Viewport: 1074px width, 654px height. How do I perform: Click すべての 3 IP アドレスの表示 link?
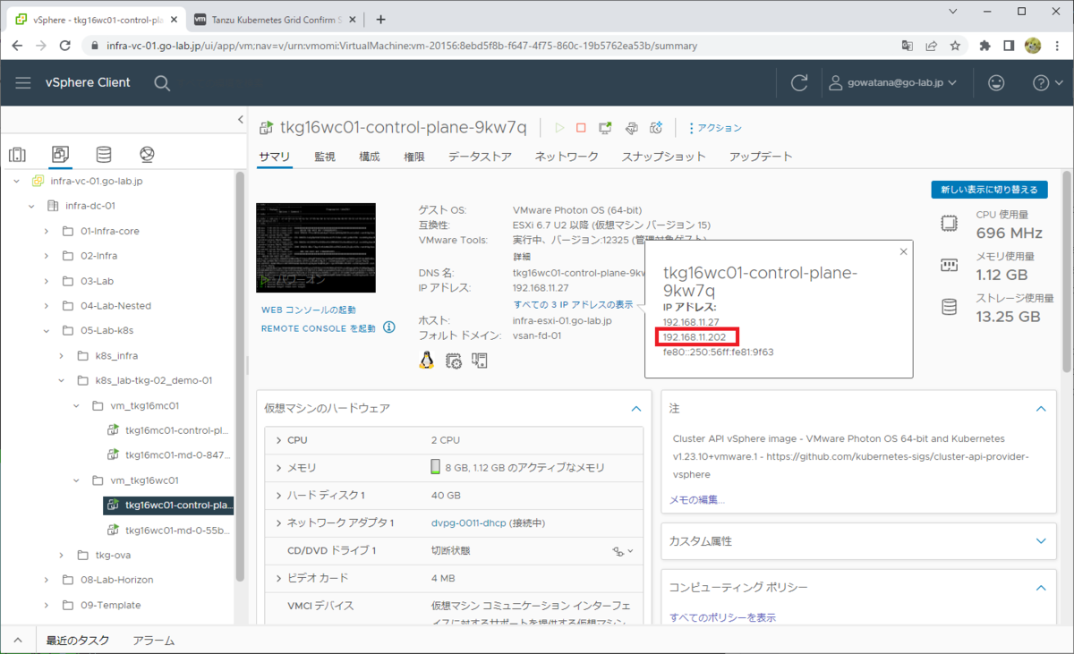(573, 304)
